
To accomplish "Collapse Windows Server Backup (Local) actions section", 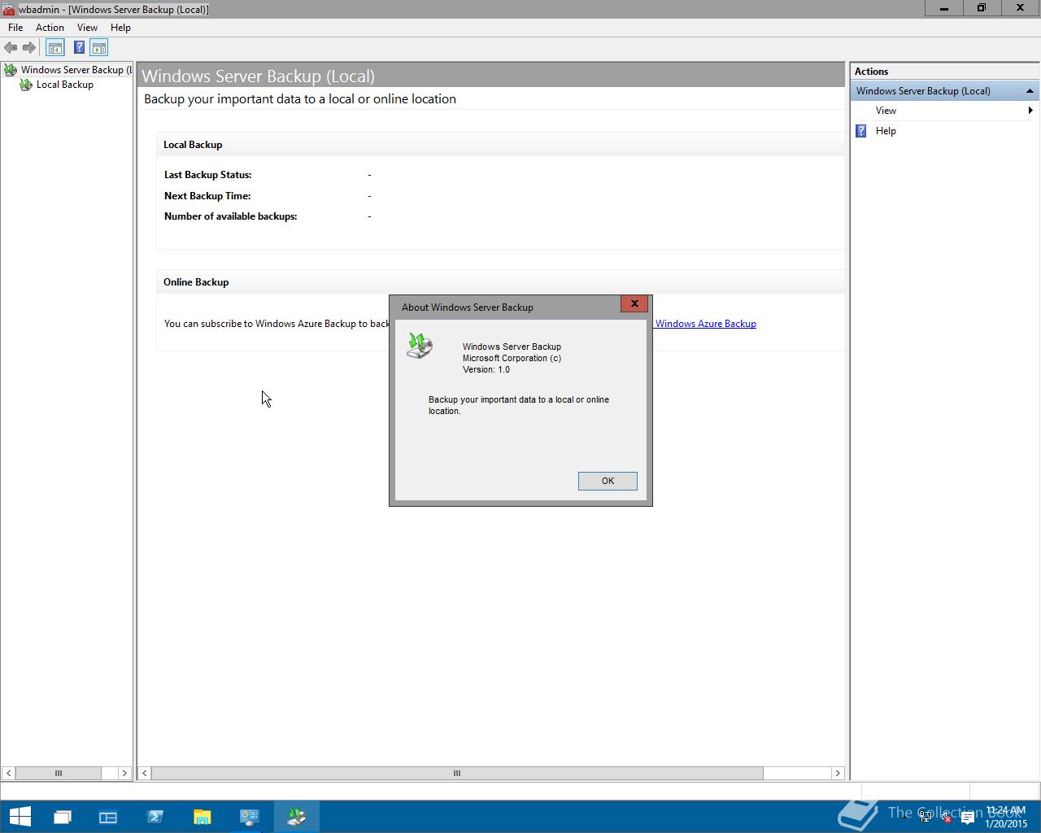I will pyautogui.click(x=1030, y=91).
